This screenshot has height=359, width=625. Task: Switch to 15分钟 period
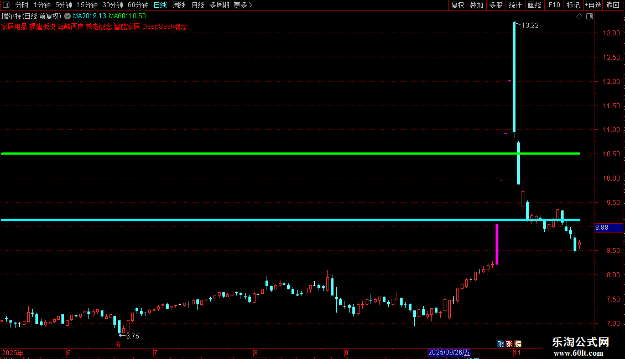[x=87, y=5]
